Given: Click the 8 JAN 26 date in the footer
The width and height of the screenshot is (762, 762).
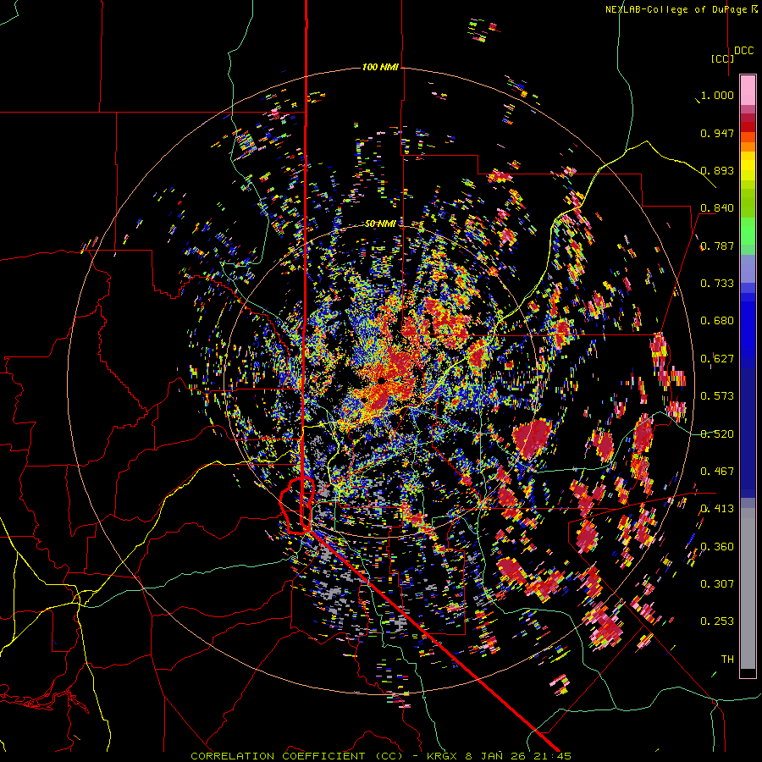Looking at the screenshot, I should tap(495, 756).
